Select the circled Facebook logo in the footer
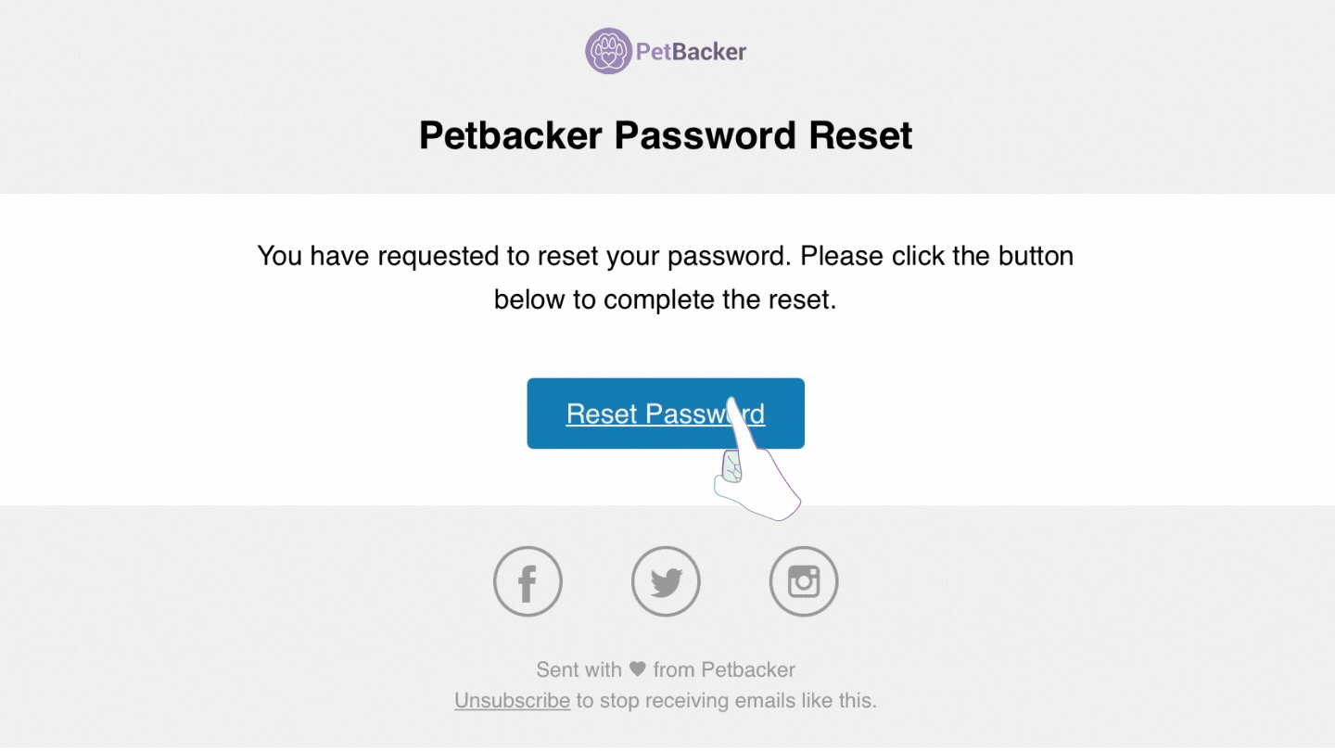The image size is (1335, 751). coord(528,581)
